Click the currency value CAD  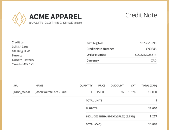pyautogui.click(x=153, y=61)
